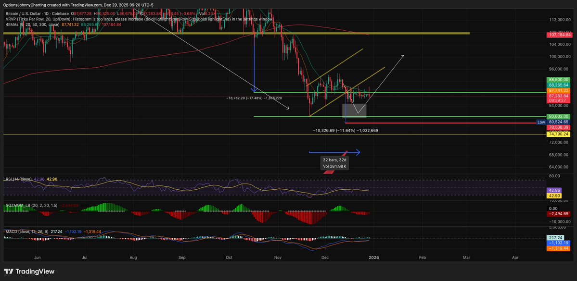Click the Sep label on time axis

click(x=182, y=258)
